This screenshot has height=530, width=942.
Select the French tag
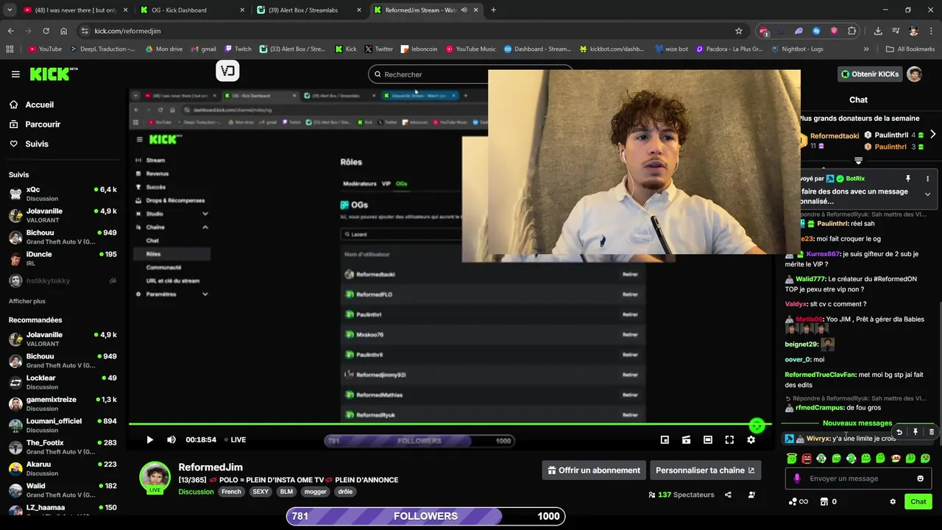(231, 492)
